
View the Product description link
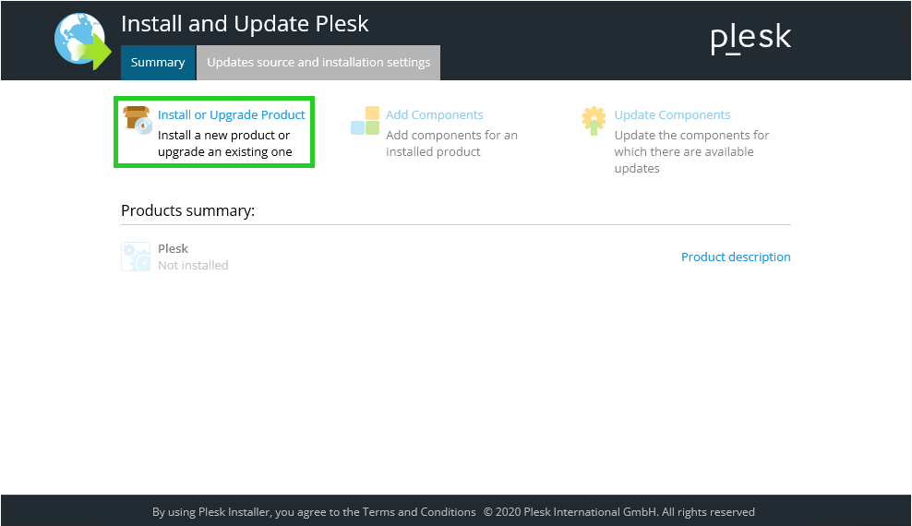[736, 257]
